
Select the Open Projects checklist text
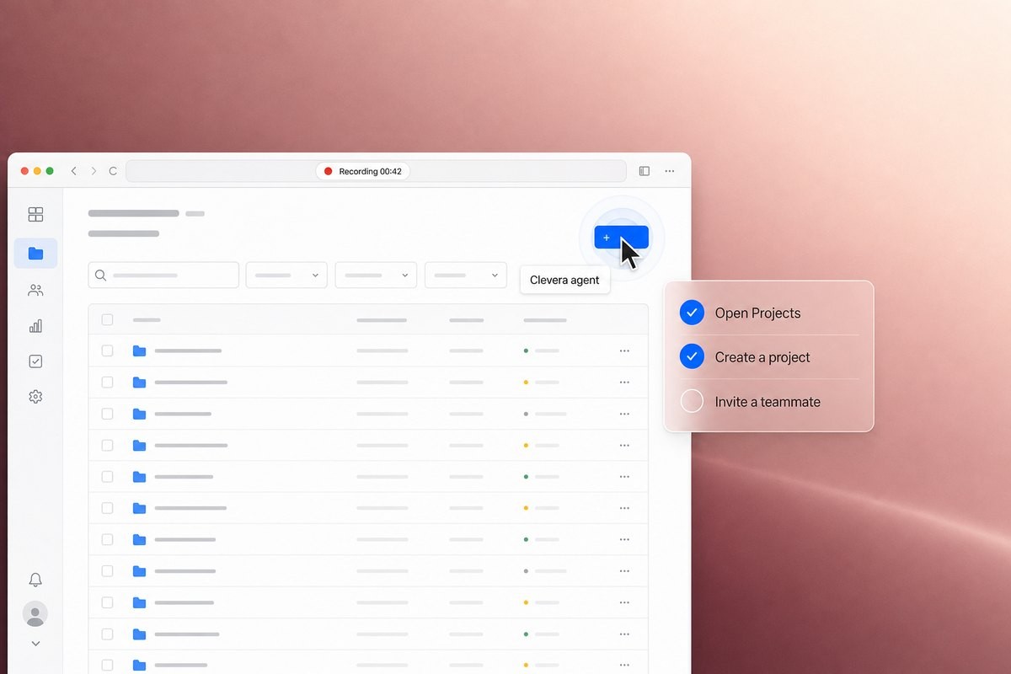pos(758,313)
